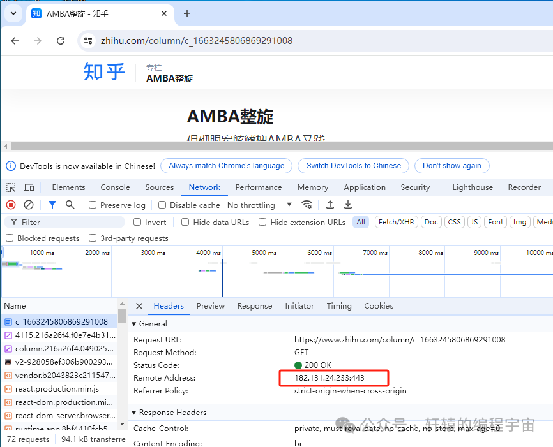
Task: Click the address bar URL
Action: 197,41
